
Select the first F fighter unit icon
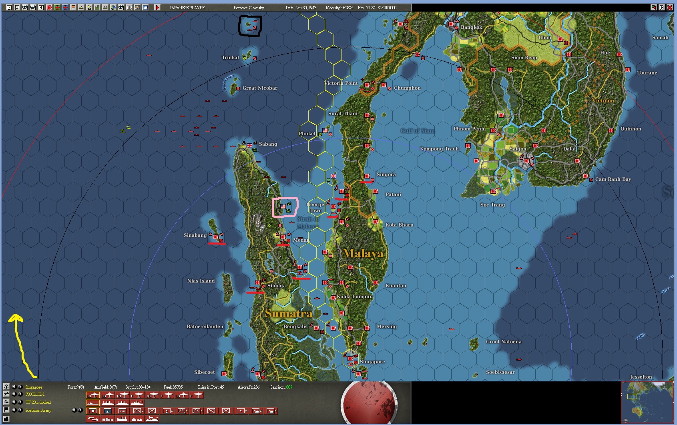pyautogui.click(x=137, y=395)
